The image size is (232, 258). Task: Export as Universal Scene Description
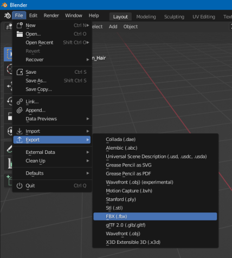point(155,157)
